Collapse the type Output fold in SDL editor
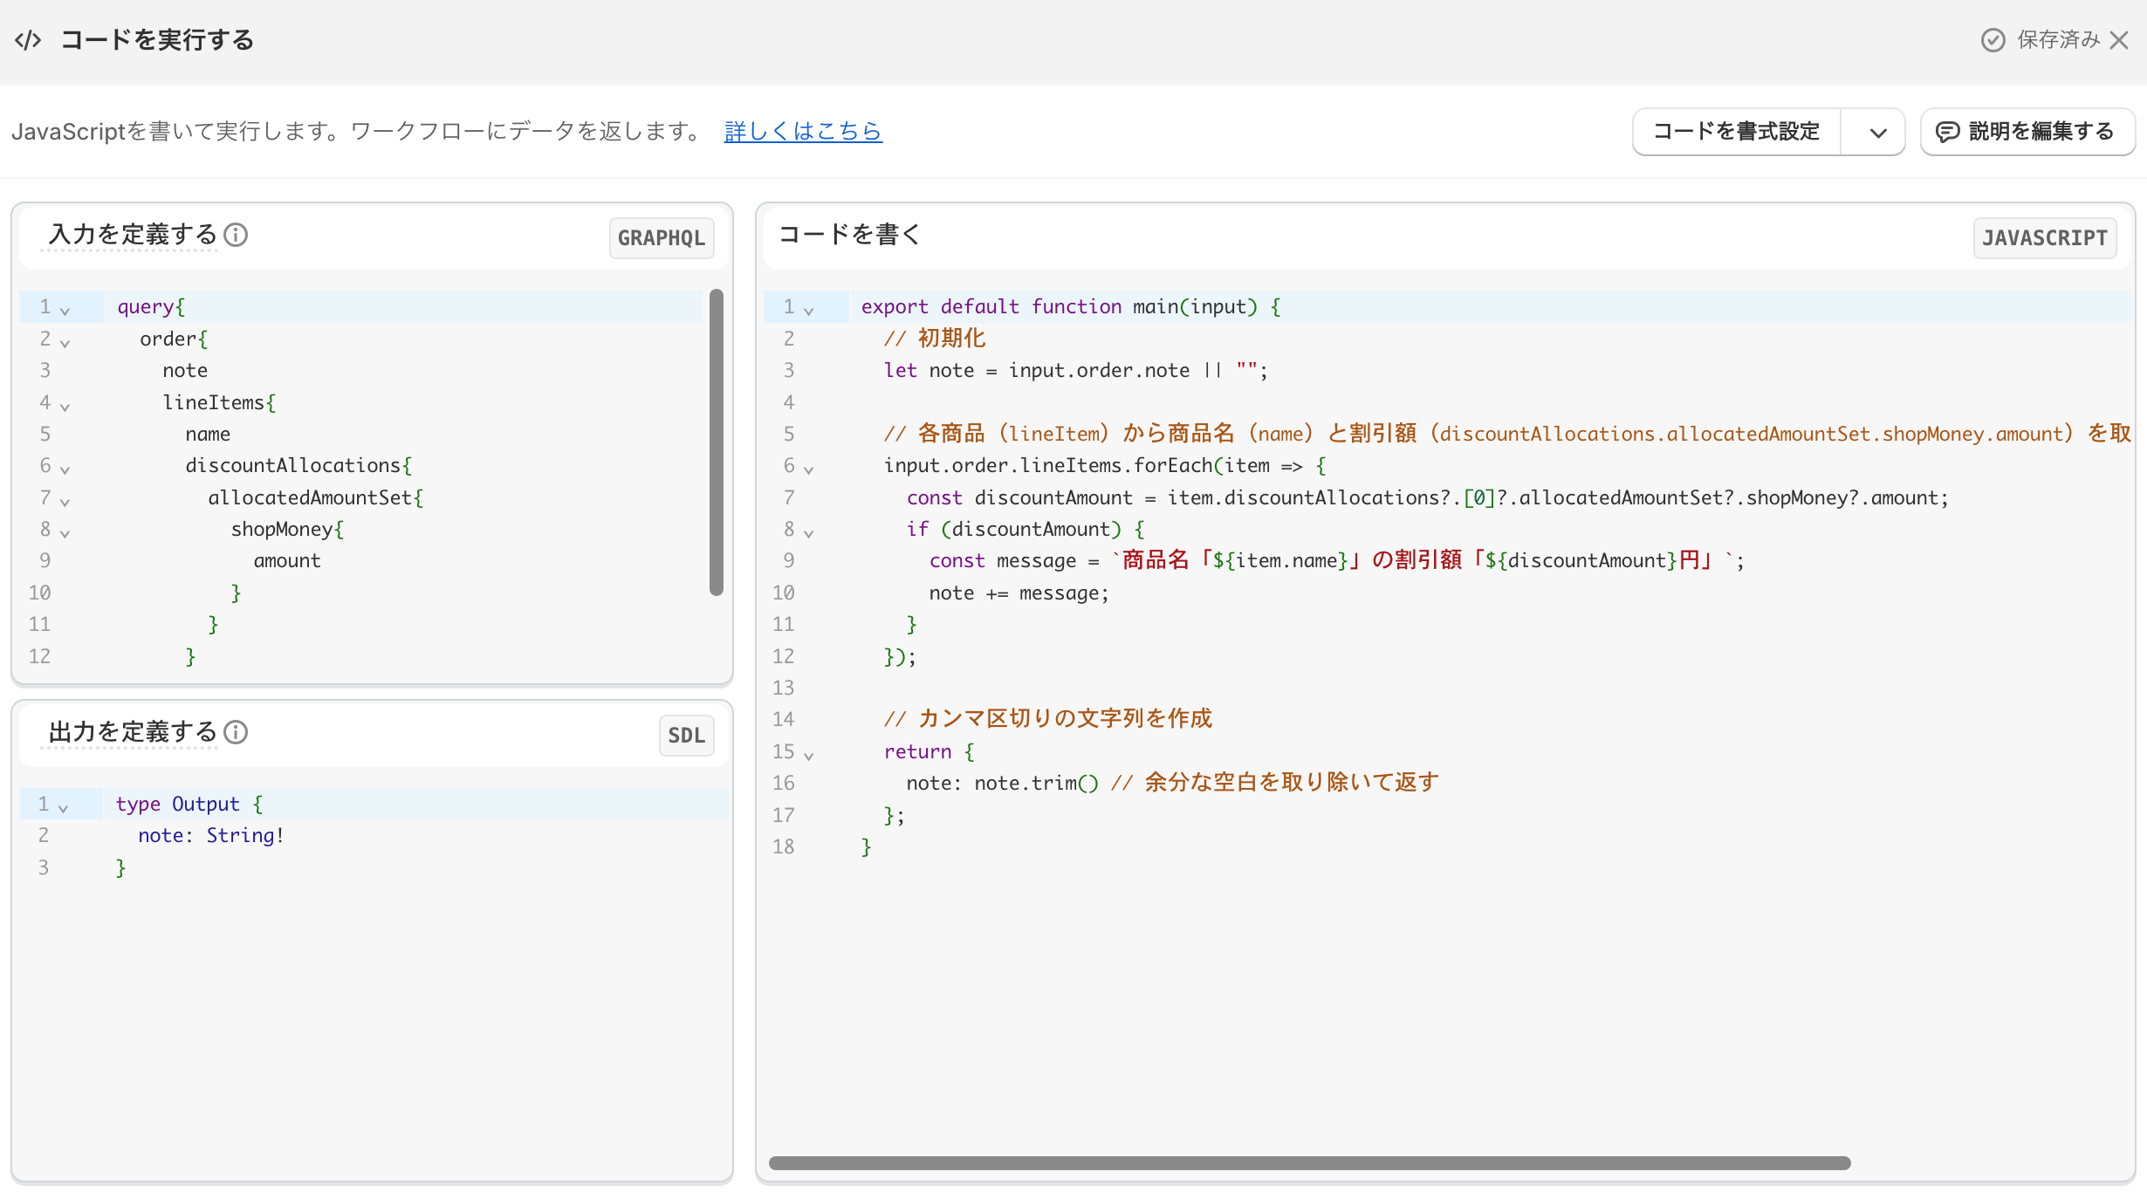This screenshot has height=1192, width=2147. 63,808
